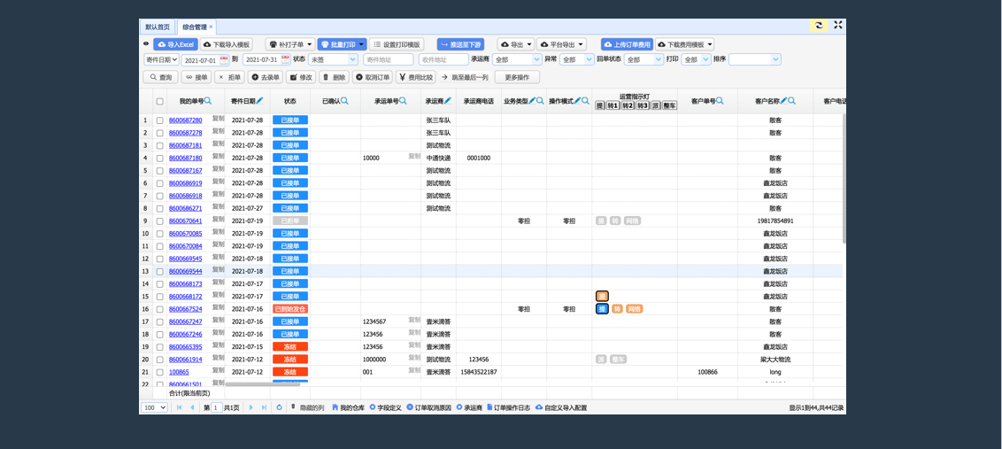
Task: Click the refresh icon at top right
Action: 819,26
